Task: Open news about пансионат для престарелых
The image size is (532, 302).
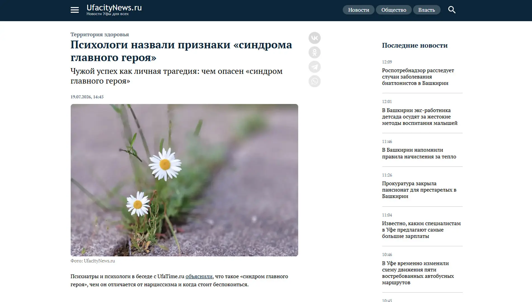Action: pyautogui.click(x=419, y=190)
